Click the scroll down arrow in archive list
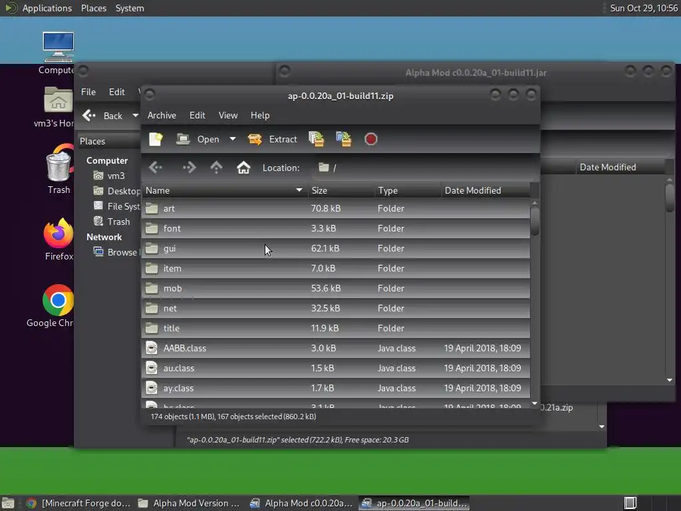 [x=535, y=404]
